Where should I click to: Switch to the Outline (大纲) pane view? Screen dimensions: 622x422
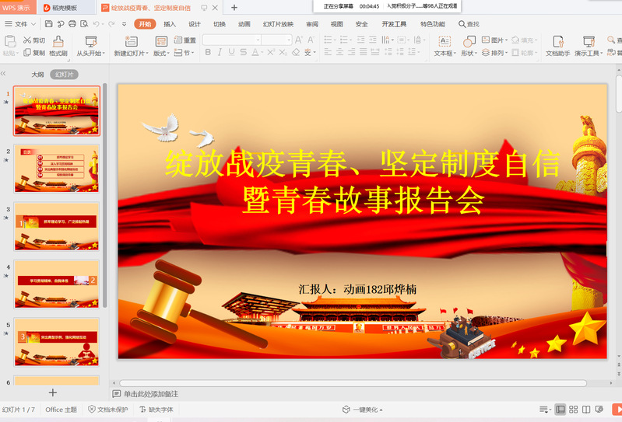[37, 75]
